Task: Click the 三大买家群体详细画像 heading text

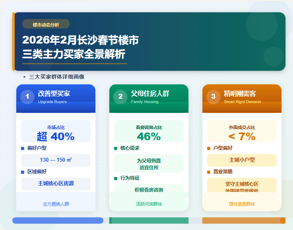Action: [x=57, y=77]
